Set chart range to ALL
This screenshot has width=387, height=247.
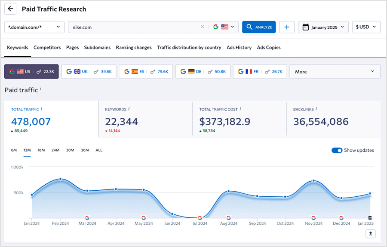click(99, 150)
